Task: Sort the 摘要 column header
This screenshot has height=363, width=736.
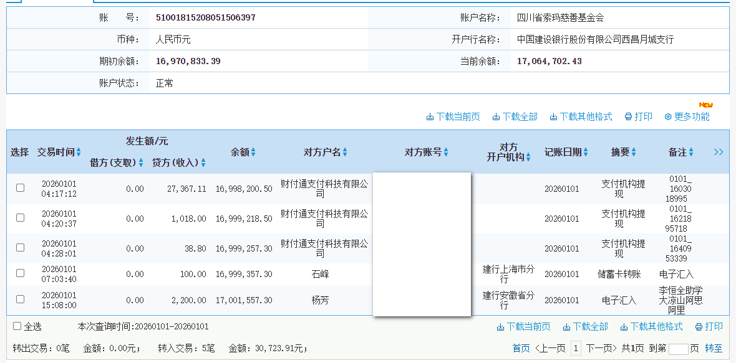Action: tap(634, 153)
